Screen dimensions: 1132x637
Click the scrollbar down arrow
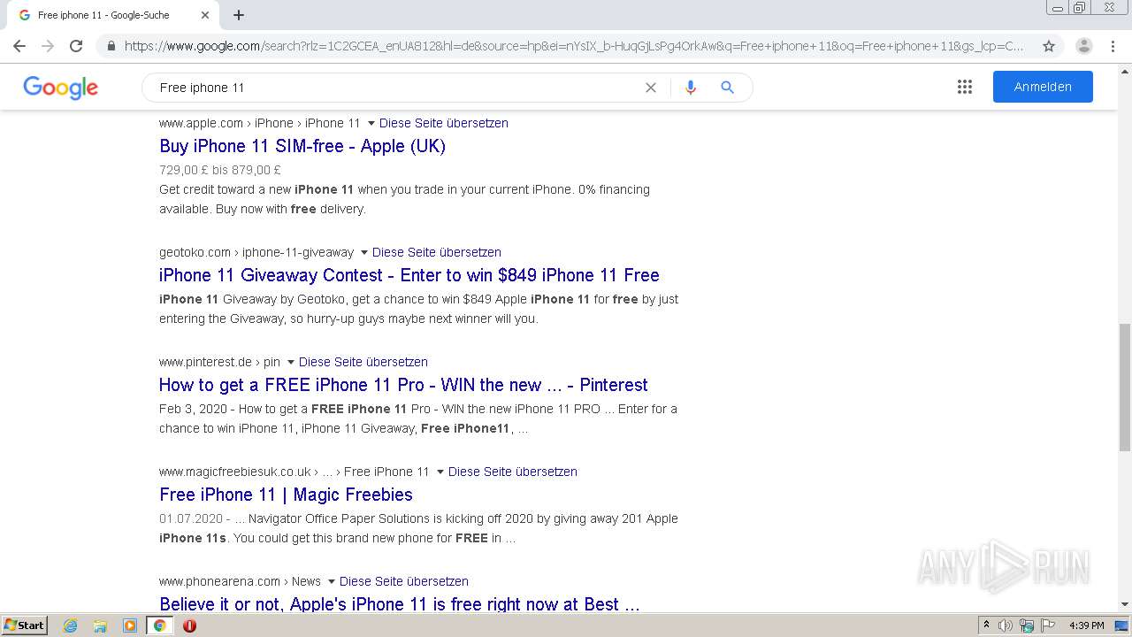click(x=1124, y=604)
